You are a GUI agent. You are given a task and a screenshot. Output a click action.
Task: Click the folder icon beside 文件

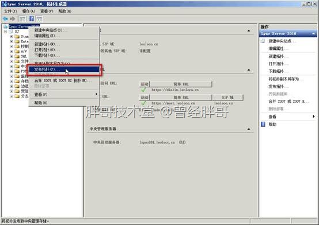(17, 61)
